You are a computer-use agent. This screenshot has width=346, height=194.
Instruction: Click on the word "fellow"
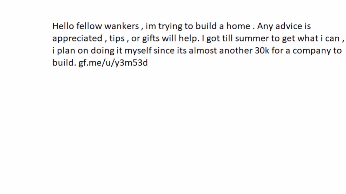point(89,26)
